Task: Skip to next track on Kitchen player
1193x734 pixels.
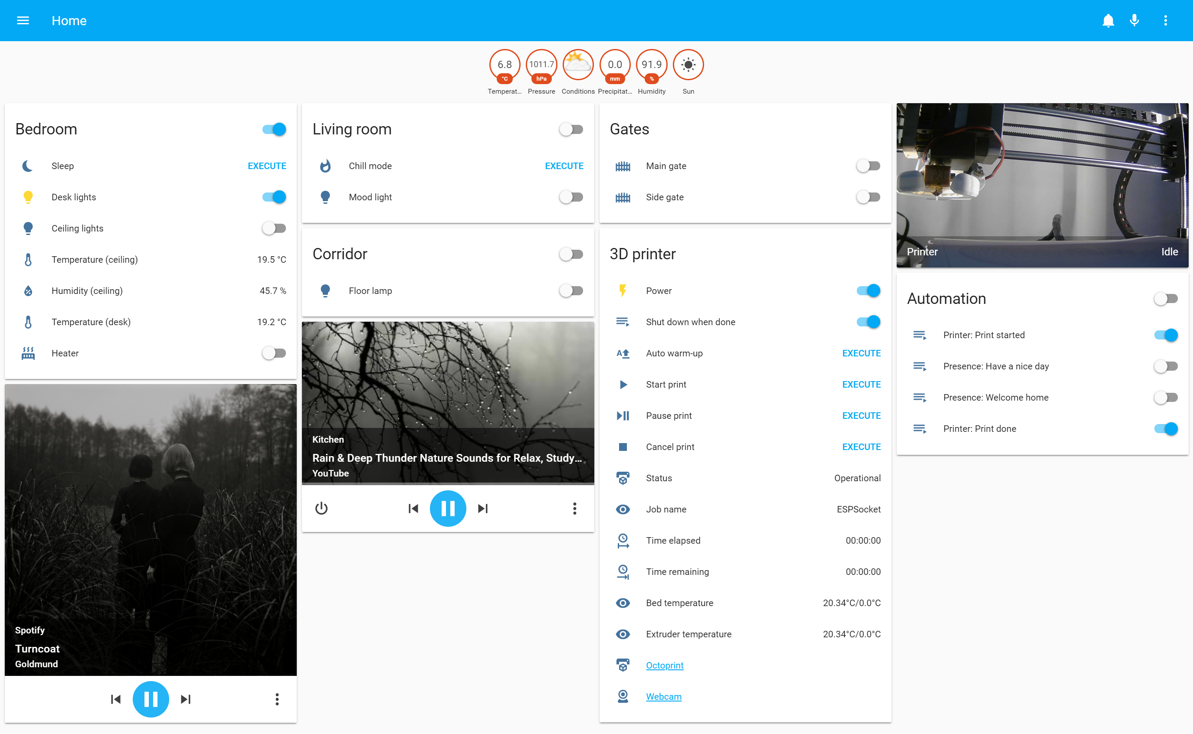Action: tap(483, 508)
